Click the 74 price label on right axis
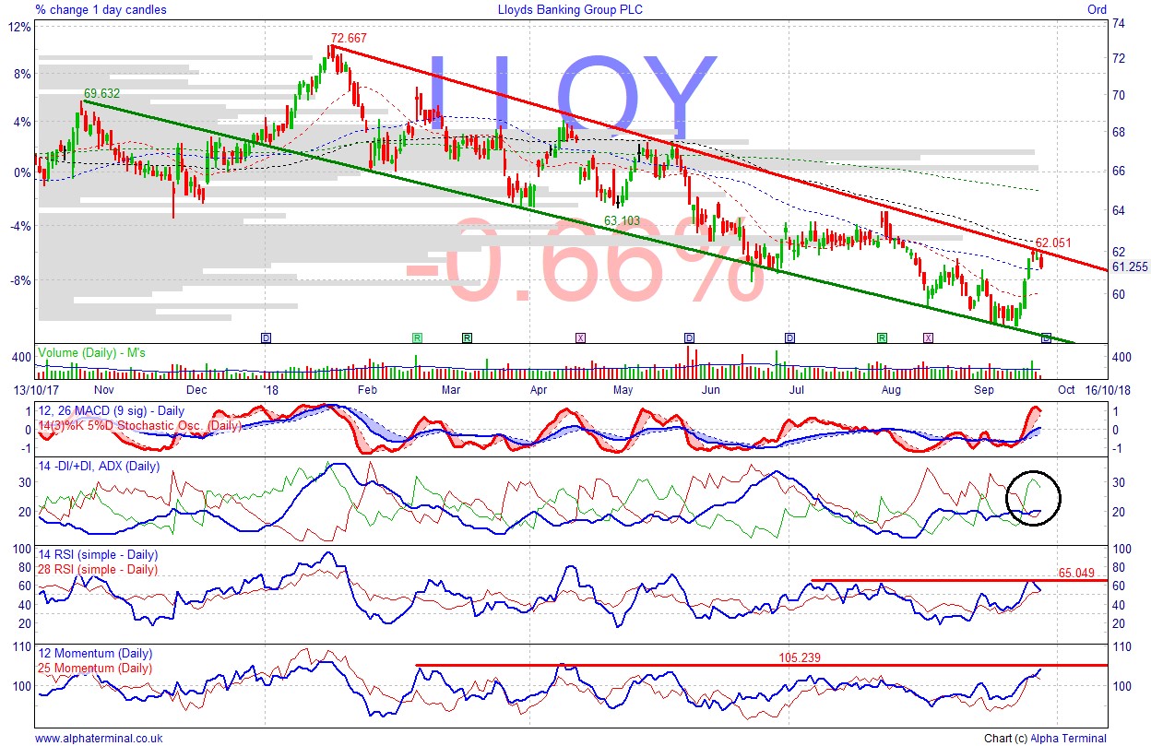The image size is (1151, 746). [1118, 23]
